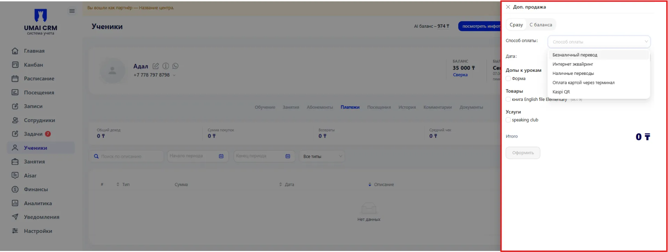Click the Записи edit icon

coord(15,106)
